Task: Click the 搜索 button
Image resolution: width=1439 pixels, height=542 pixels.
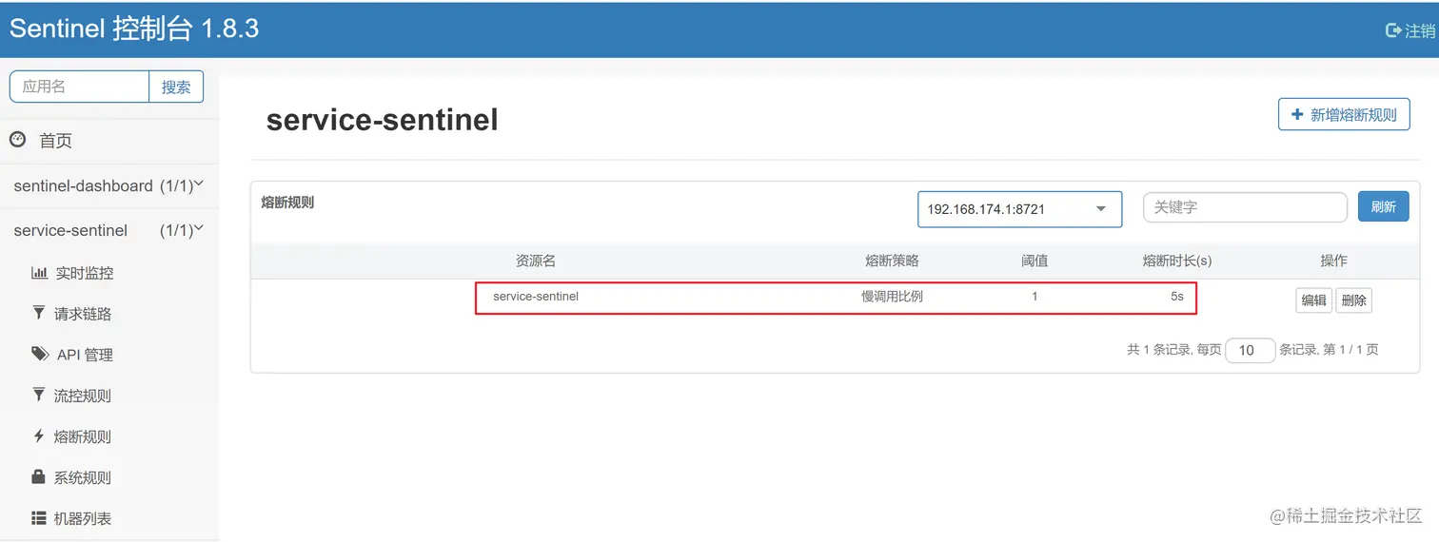Action: [x=176, y=87]
